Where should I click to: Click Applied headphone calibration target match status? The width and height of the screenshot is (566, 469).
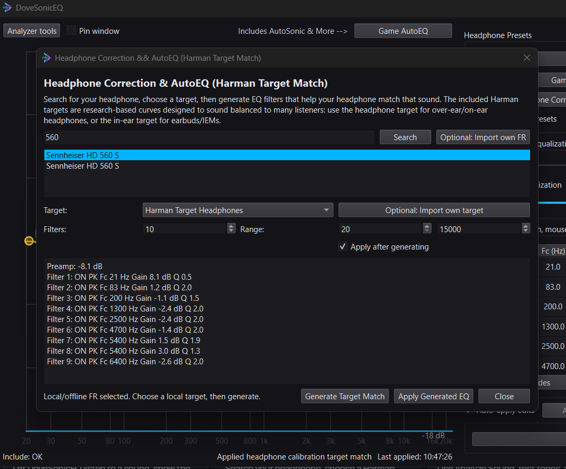click(x=294, y=457)
